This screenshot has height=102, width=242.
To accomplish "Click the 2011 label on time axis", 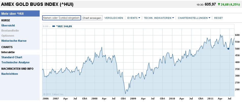I will 210,99.
